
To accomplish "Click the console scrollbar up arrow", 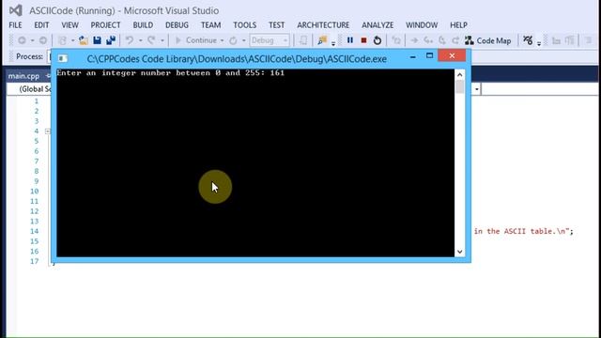I will point(459,75).
